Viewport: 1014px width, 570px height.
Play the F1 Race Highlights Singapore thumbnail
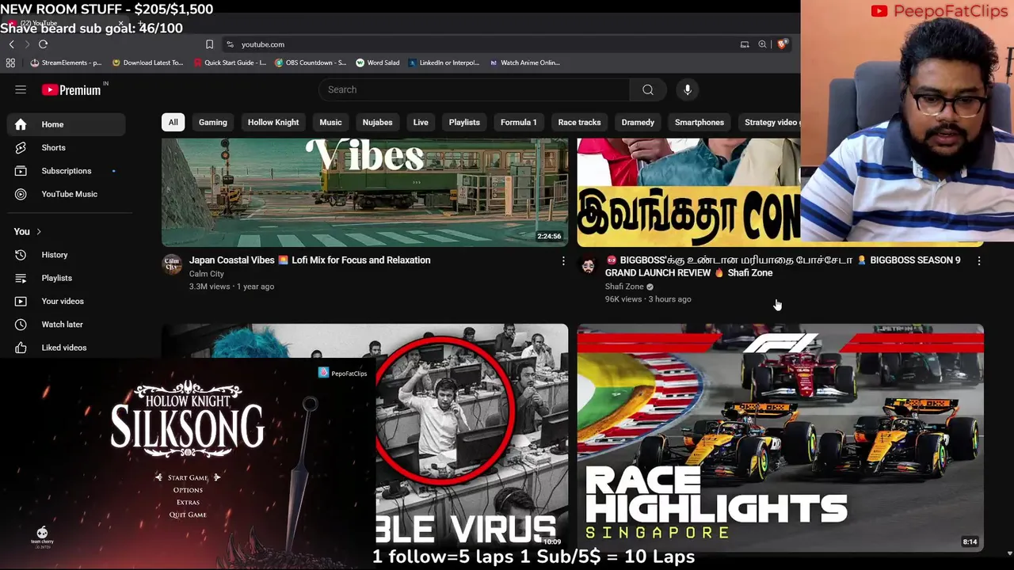coord(780,437)
